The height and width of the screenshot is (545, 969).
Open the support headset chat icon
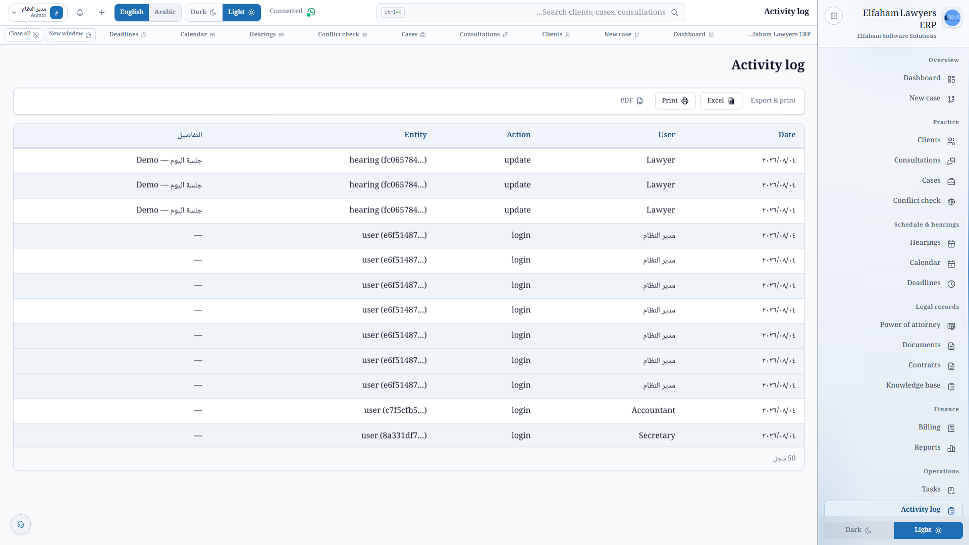pos(21,525)
